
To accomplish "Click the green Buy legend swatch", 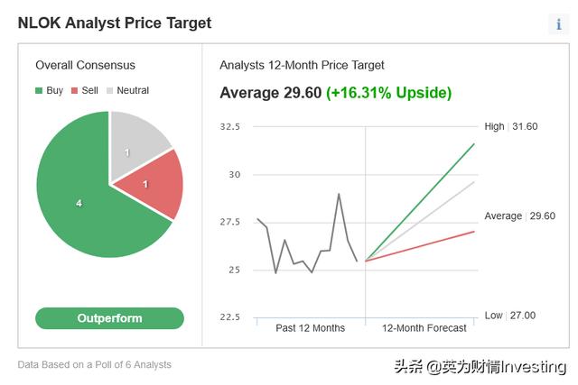I will 39,90.
